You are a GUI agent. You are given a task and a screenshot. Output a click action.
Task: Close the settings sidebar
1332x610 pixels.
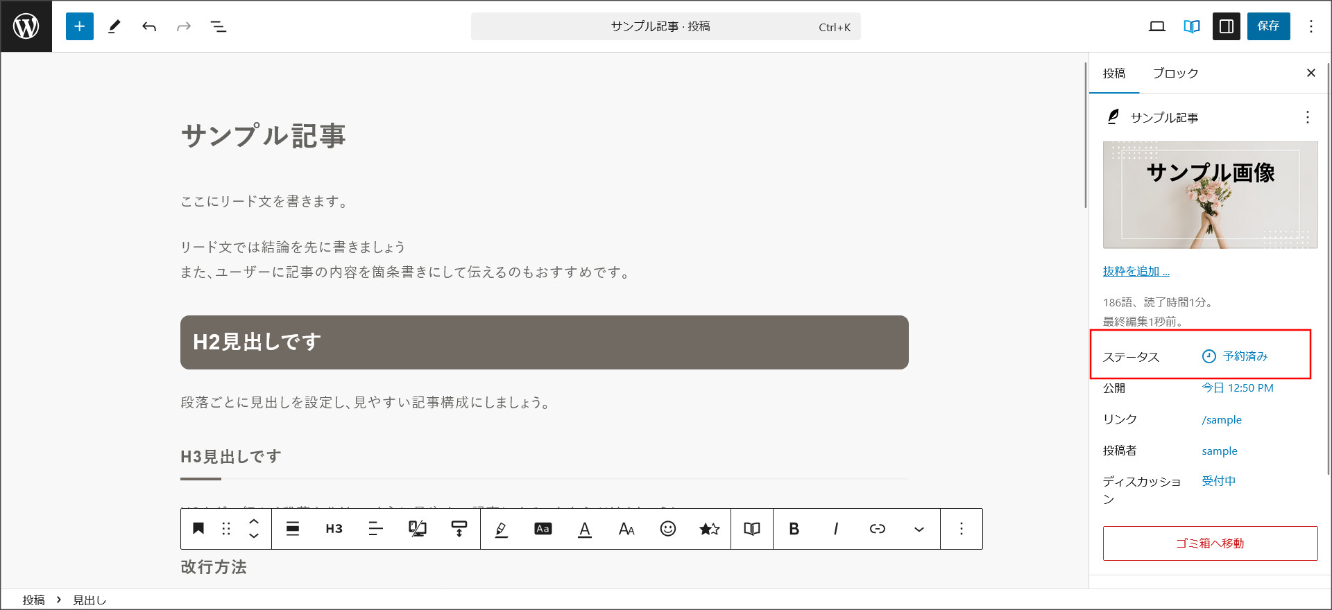coord(1311,73)
